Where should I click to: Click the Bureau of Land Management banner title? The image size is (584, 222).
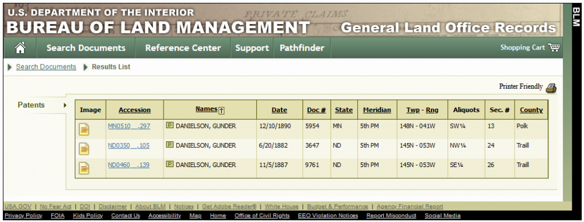click(x=158, y=27)
